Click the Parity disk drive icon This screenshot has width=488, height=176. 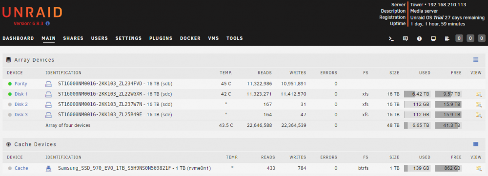tap(48, 84)
